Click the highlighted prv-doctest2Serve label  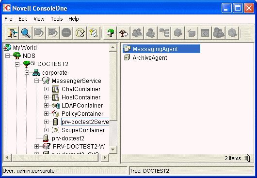point(85,122)
